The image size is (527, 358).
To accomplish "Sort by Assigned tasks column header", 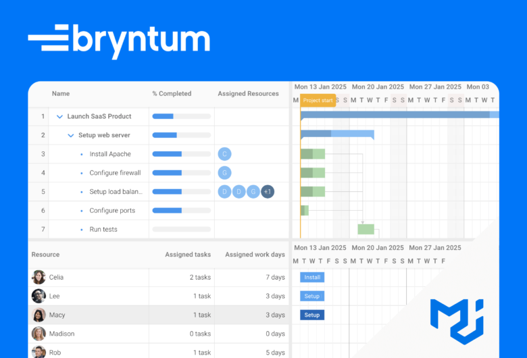I will pos(188,255).
